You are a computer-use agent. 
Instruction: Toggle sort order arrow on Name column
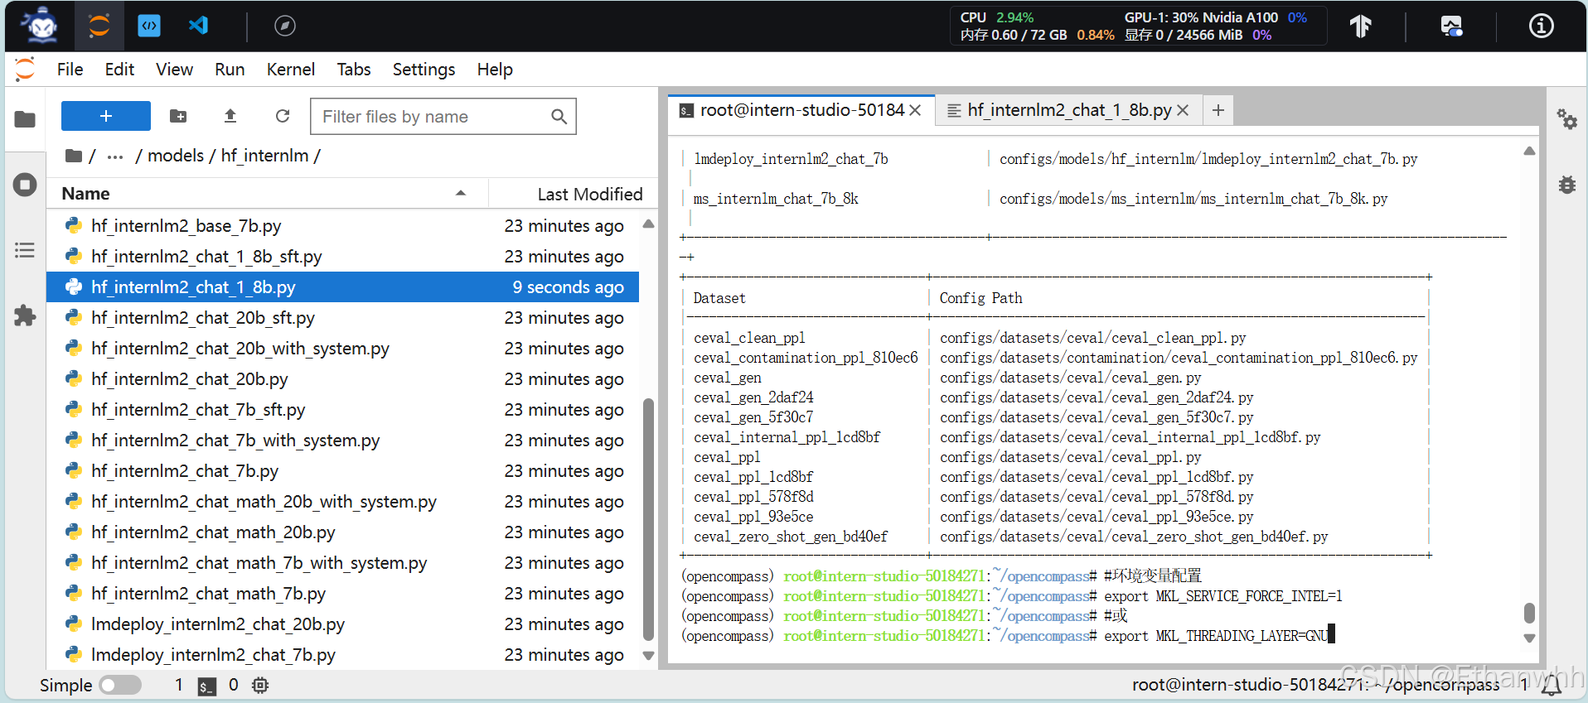coord(461,193)
